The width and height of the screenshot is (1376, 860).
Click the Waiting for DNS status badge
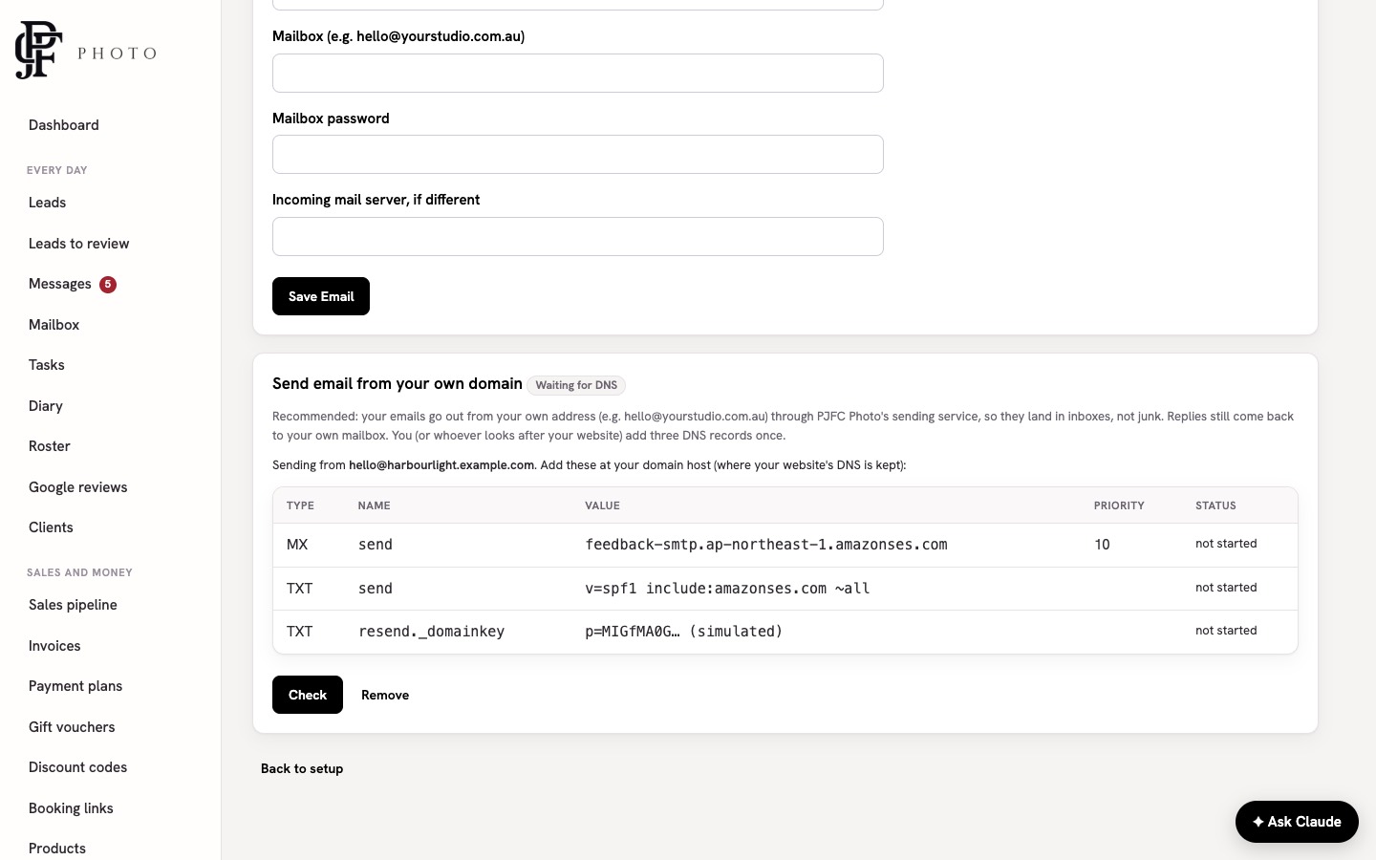[x=576, y=385]
